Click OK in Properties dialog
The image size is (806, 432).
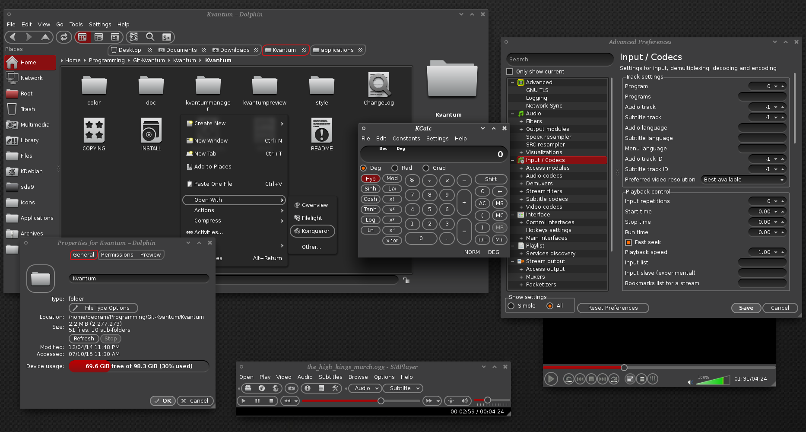click(163, 401)
